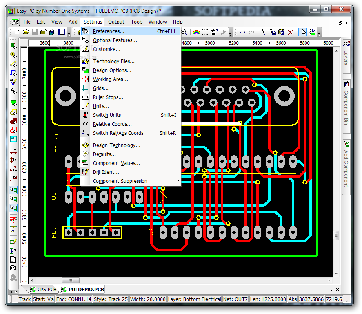Choose Optional Features menu entry

coord(131,40)
